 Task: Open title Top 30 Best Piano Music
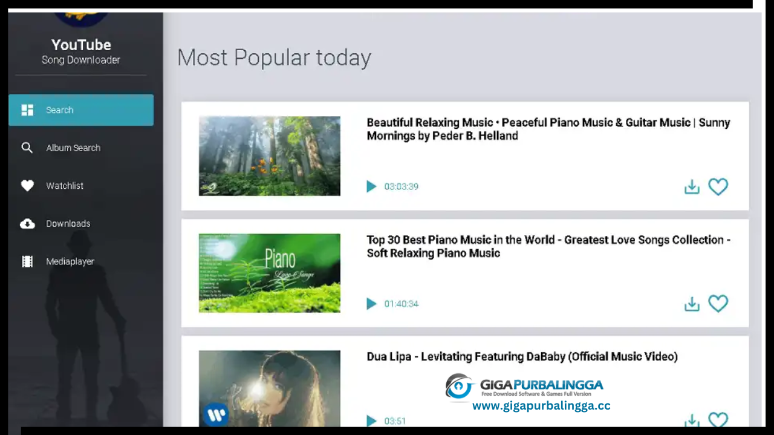tap(548, 246)
